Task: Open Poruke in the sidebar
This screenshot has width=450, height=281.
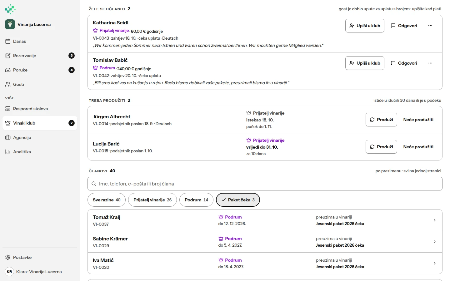Action: (x=40, y=70)
